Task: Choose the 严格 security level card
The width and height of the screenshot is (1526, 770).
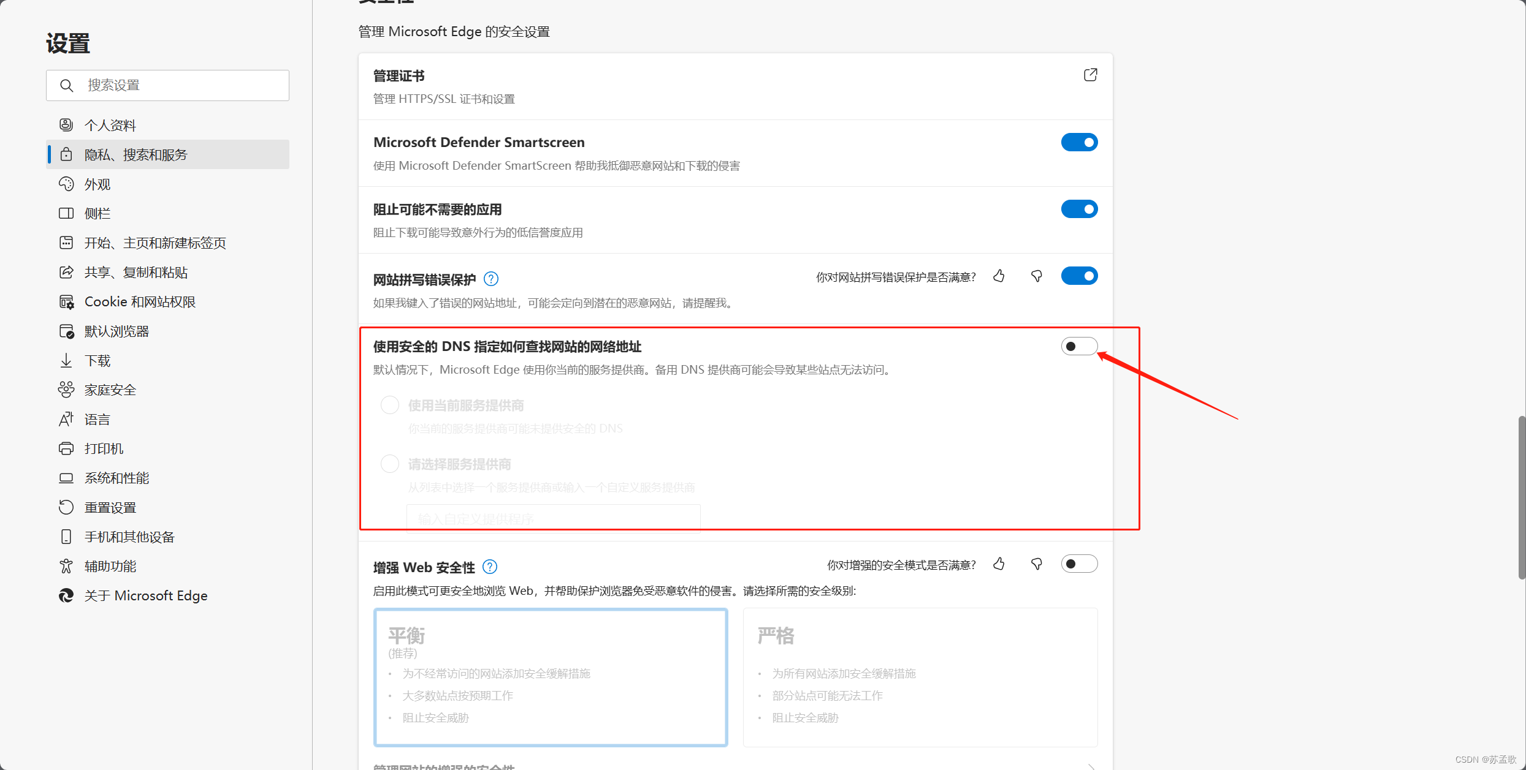Action: (920, 677)
